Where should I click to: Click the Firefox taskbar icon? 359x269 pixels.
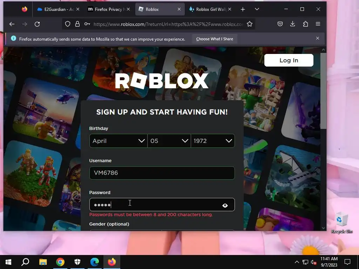pos(112,262)
